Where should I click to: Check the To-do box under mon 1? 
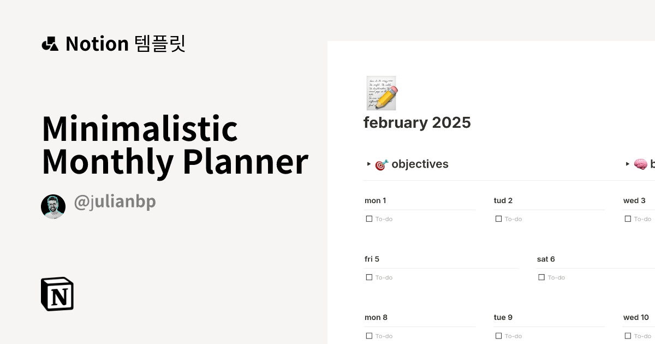pyautogui.click(x=369, y=218)
